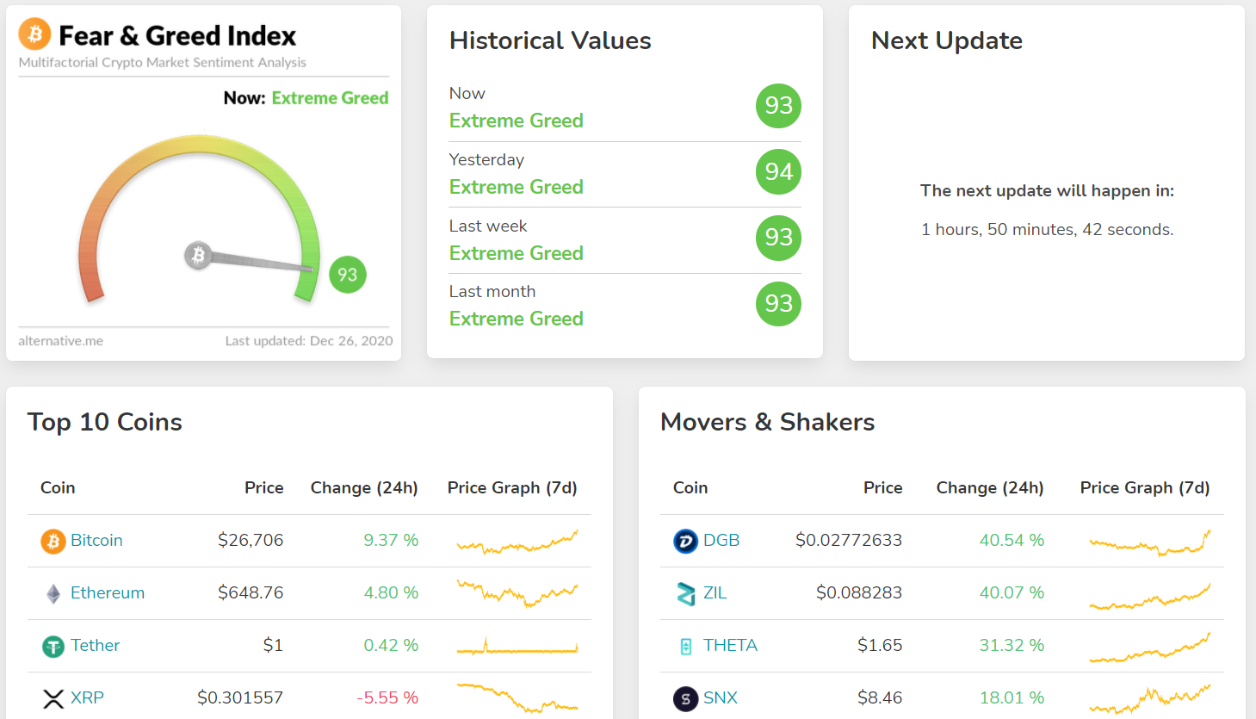Click 'Now: Extreme Greed' label above gauge
The height and width of the screenshot is (719, 1256).
pyautogui.click(x=306, y=98)
